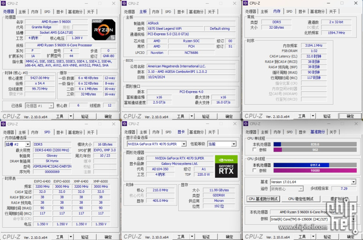
Task: Switch to 基准跑分 tab in graphics window
Action: tap(196, 132)
